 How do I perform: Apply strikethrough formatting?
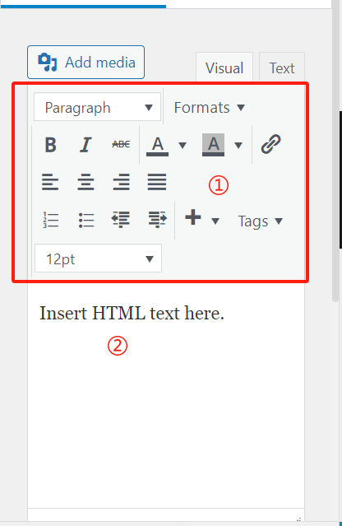point(121,145)
